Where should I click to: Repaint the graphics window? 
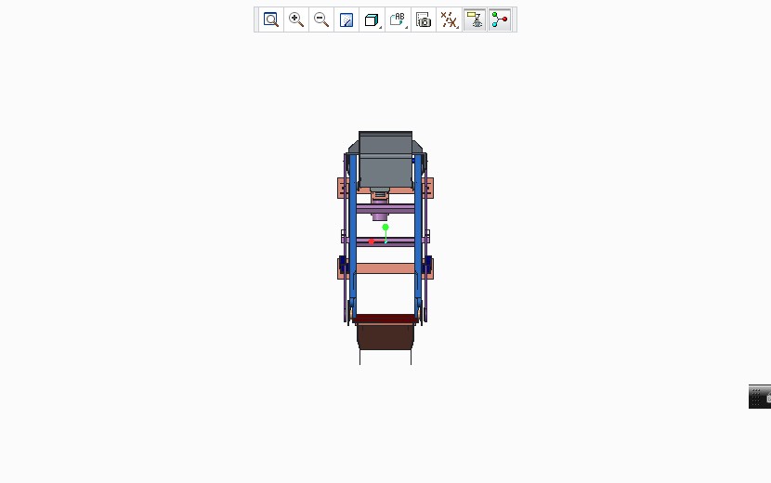click(x=346, y=20)
